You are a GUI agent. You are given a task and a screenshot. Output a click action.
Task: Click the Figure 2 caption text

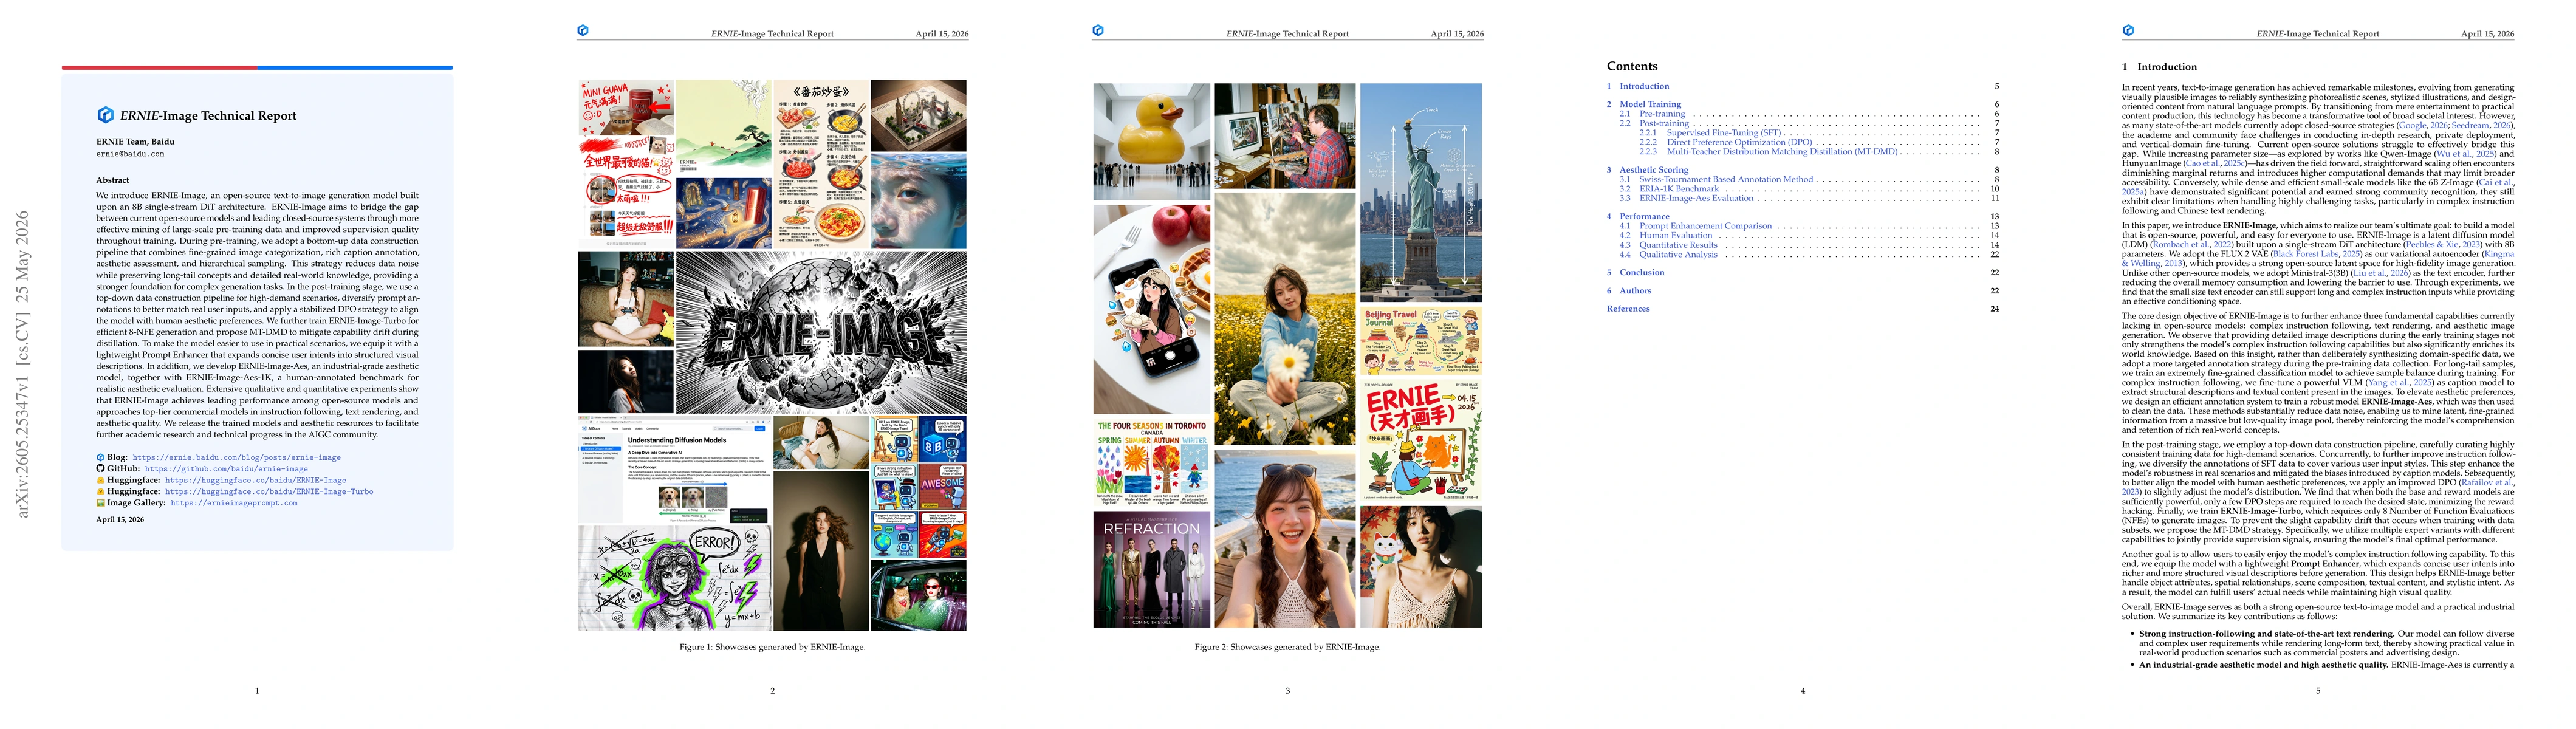(1287, 647)
